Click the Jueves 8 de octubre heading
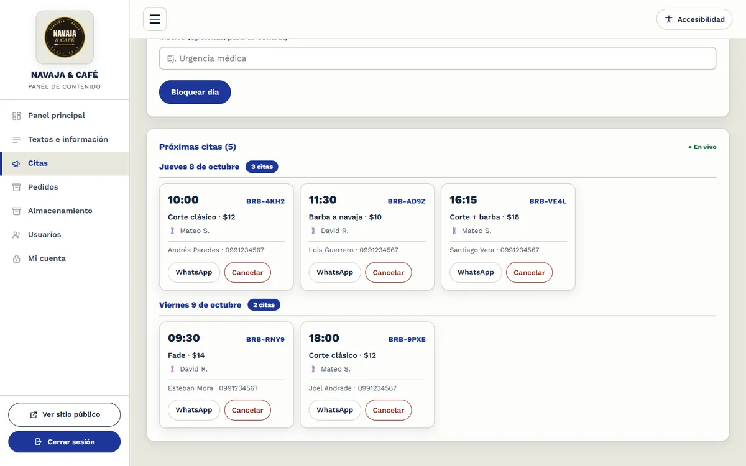Viewport: 746px width, 466px height. pyautogui.click(x=199, y=167)
